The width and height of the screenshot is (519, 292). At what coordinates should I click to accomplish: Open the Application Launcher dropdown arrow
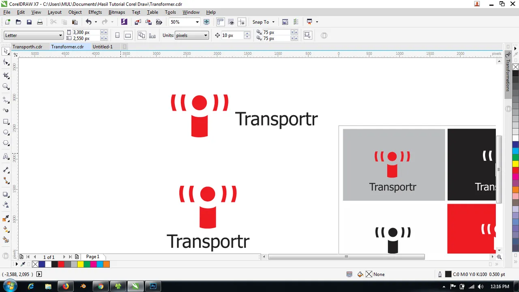point(317,22)
